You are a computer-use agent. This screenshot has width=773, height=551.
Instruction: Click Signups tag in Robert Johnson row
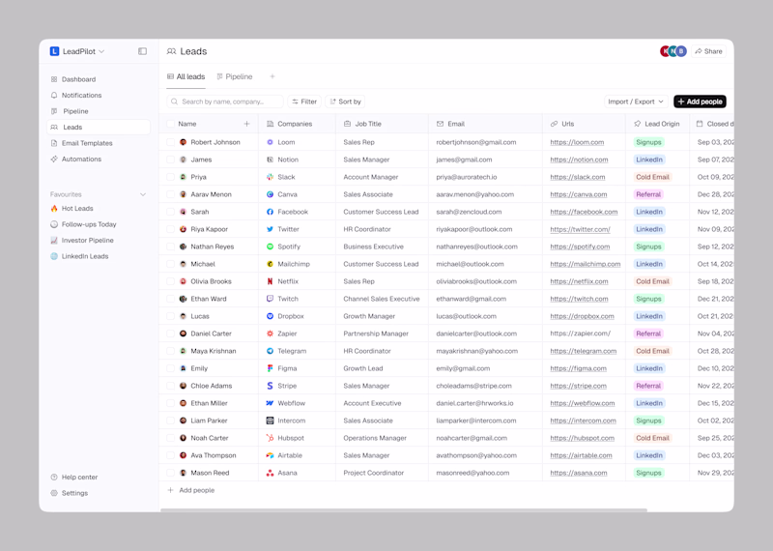point(648,142)
